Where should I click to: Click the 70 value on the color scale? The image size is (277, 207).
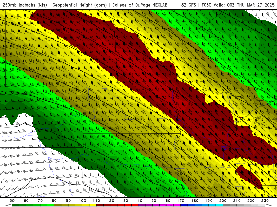40,201
